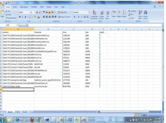This screenshot has height=123, width=166.
Task: Apply the red Font Color
Action: point(38,17)
